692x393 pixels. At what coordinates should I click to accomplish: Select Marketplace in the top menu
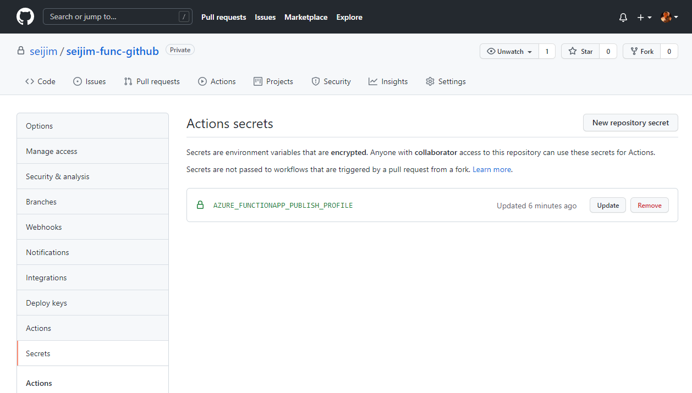pyautogui.click(x=306, y=17)
